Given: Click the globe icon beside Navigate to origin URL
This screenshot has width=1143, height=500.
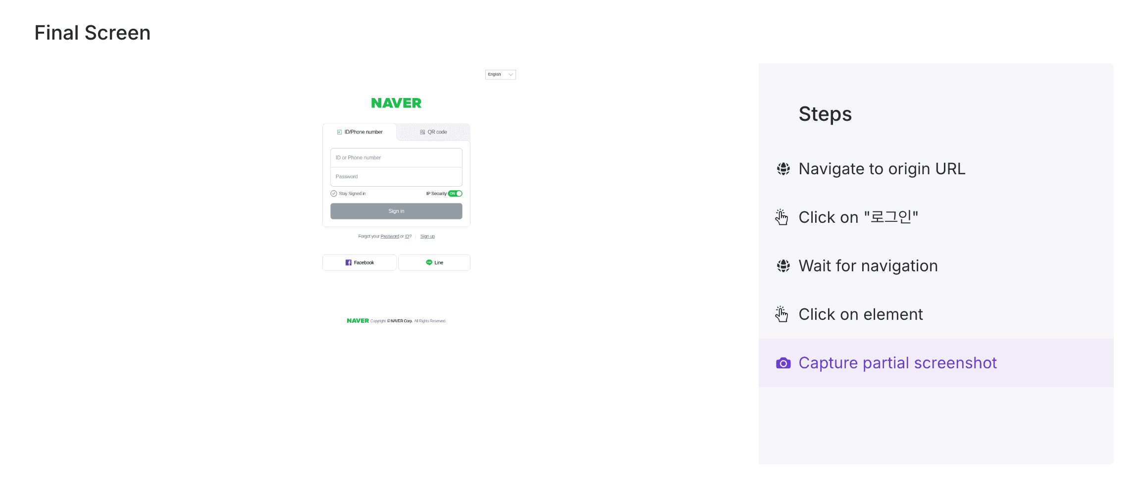Looking at the screenshot, I should (x=783, y=169).
